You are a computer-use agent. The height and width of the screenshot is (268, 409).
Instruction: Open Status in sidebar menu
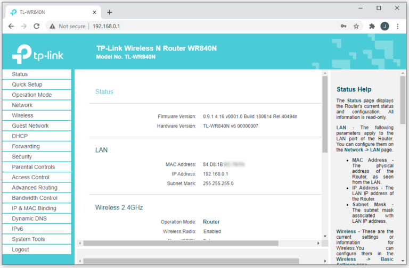[37, 74]
